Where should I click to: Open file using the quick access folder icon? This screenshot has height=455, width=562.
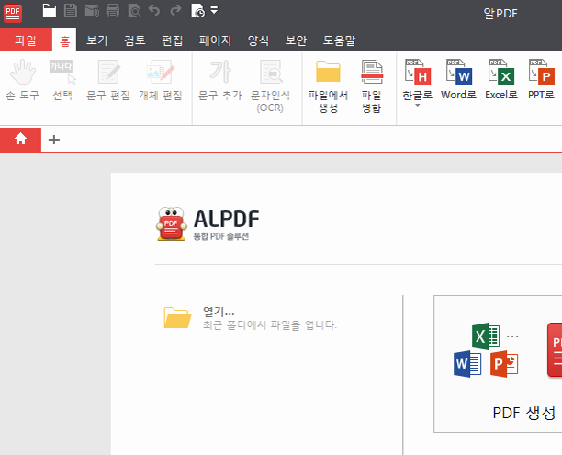[49, 10]
